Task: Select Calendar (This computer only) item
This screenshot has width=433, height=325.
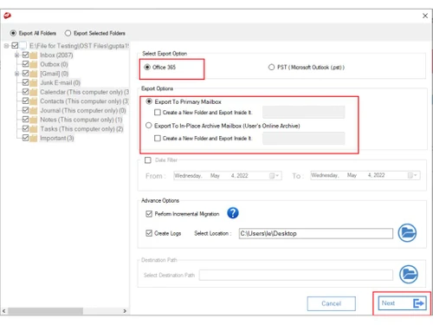Action: pyautogui.click(x=84, y=92)
